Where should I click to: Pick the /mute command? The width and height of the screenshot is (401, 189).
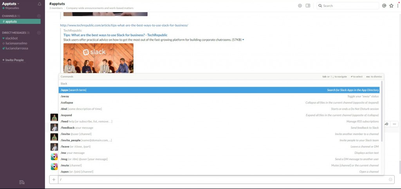coord(219,165)
